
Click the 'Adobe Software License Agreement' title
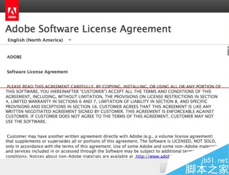(88, 29)
